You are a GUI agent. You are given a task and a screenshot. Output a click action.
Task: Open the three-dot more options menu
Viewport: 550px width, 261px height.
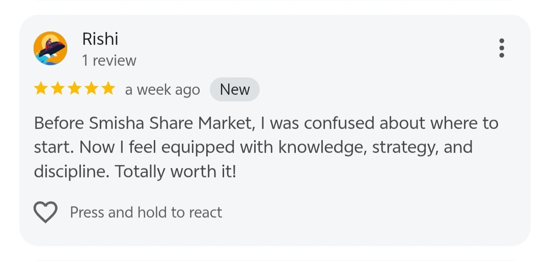pyautogui.click(x=502, y=48)
